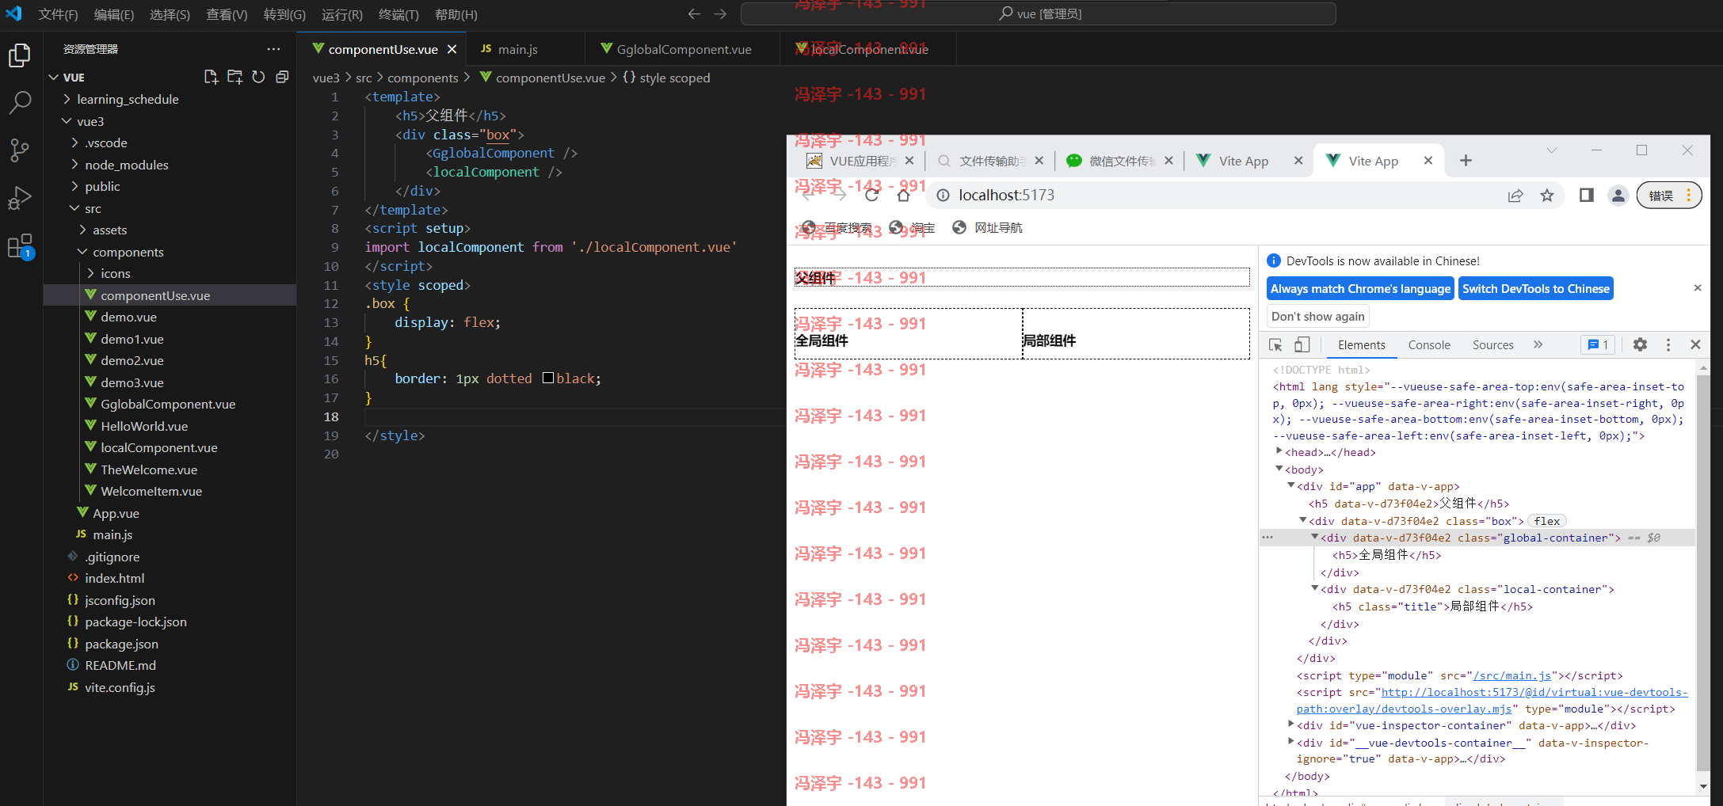1723x806 pixels.
Task: Dismiss the DevTools language notification
Action: pyautogui.click(x=1698, y=288)
